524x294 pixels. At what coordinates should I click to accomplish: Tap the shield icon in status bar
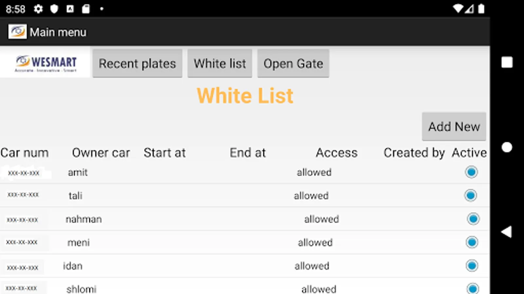(x=54, y=9)
